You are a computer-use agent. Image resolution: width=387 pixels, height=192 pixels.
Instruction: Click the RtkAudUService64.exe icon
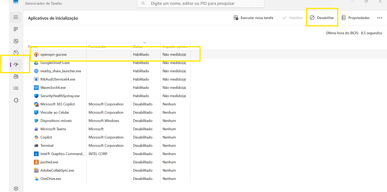tap(36, 79)
